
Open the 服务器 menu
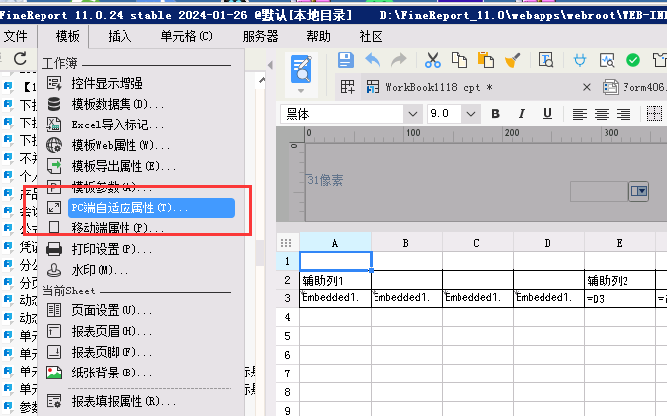[x=260, y=36]
